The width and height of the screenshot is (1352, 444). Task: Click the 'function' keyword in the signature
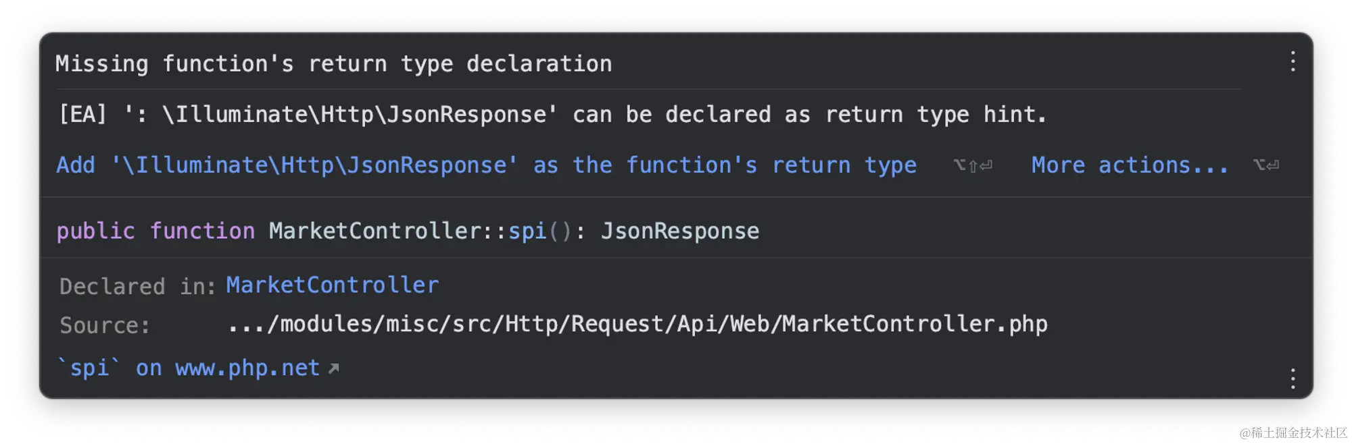pos(202,231)
